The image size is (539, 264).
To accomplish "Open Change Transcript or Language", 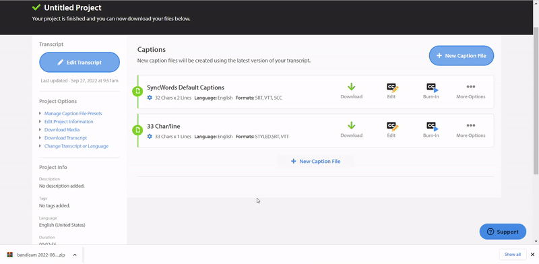I will click(76, 146).
